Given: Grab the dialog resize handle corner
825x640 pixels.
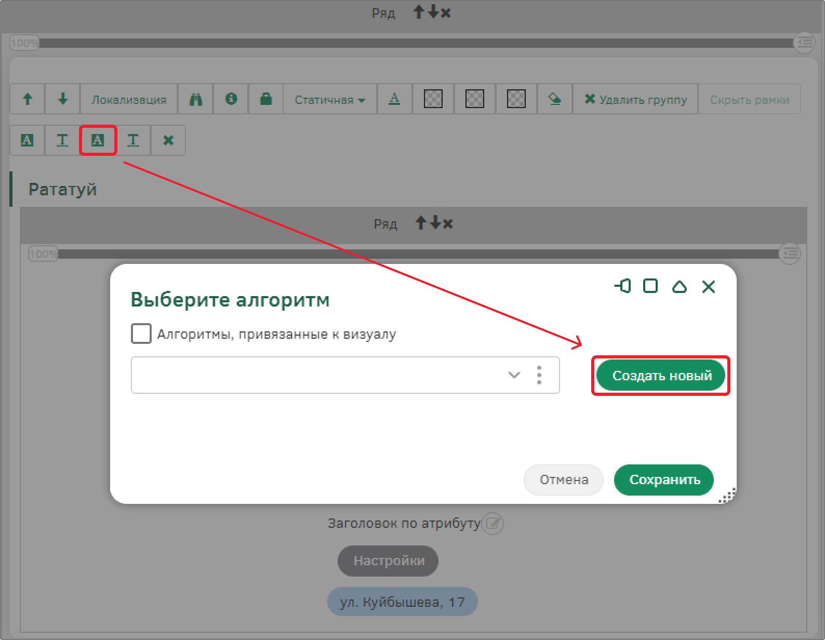Looking at the screenshot, I should (728, 496).
